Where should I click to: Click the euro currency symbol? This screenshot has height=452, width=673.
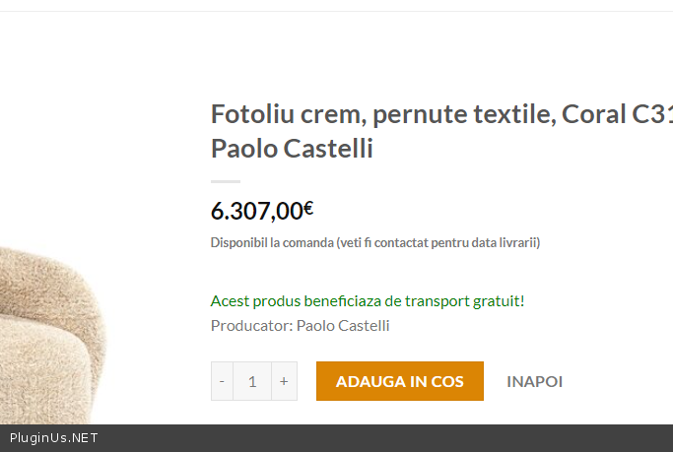coord(308,208)
